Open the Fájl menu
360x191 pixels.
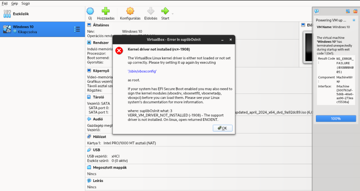(x=4, y=3)
